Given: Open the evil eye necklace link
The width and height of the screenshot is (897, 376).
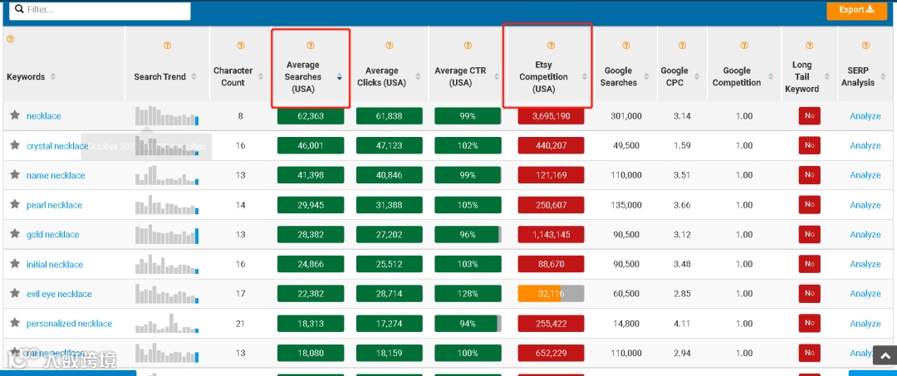Looking at the screenshot, I should tap(59, 295).
